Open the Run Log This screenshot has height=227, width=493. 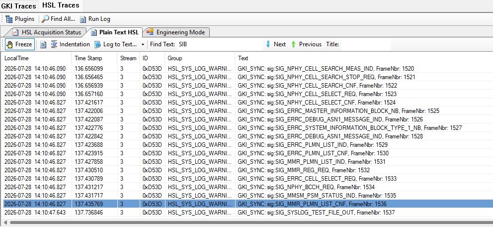pyautogui.click(x=95, y=19)
